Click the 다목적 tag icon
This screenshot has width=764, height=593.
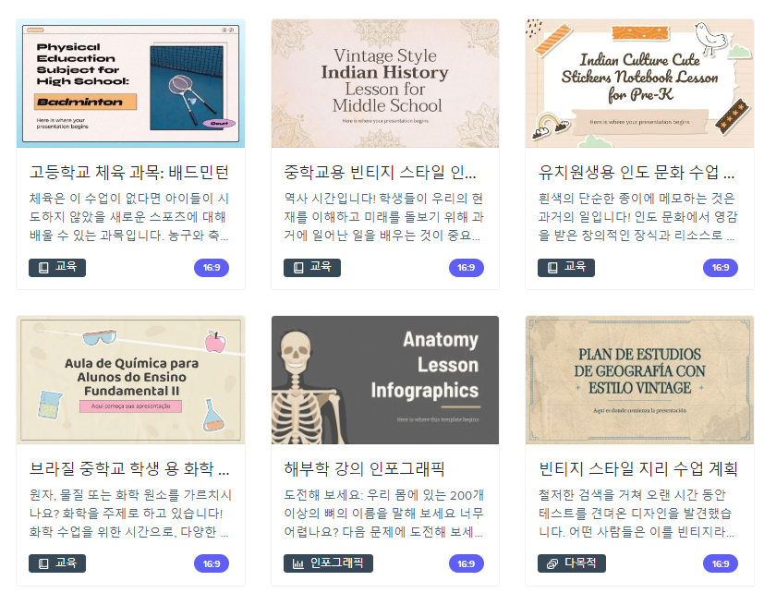pos(552,563)
